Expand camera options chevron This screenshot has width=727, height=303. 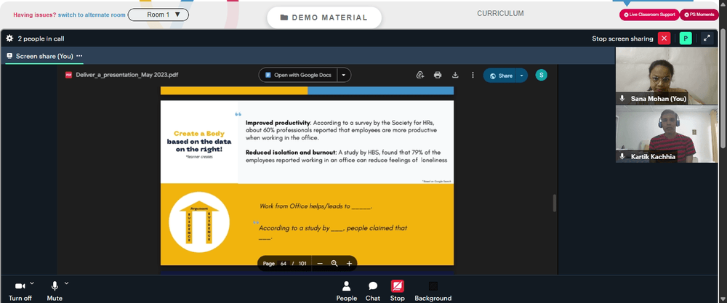(x=32, y=283)
